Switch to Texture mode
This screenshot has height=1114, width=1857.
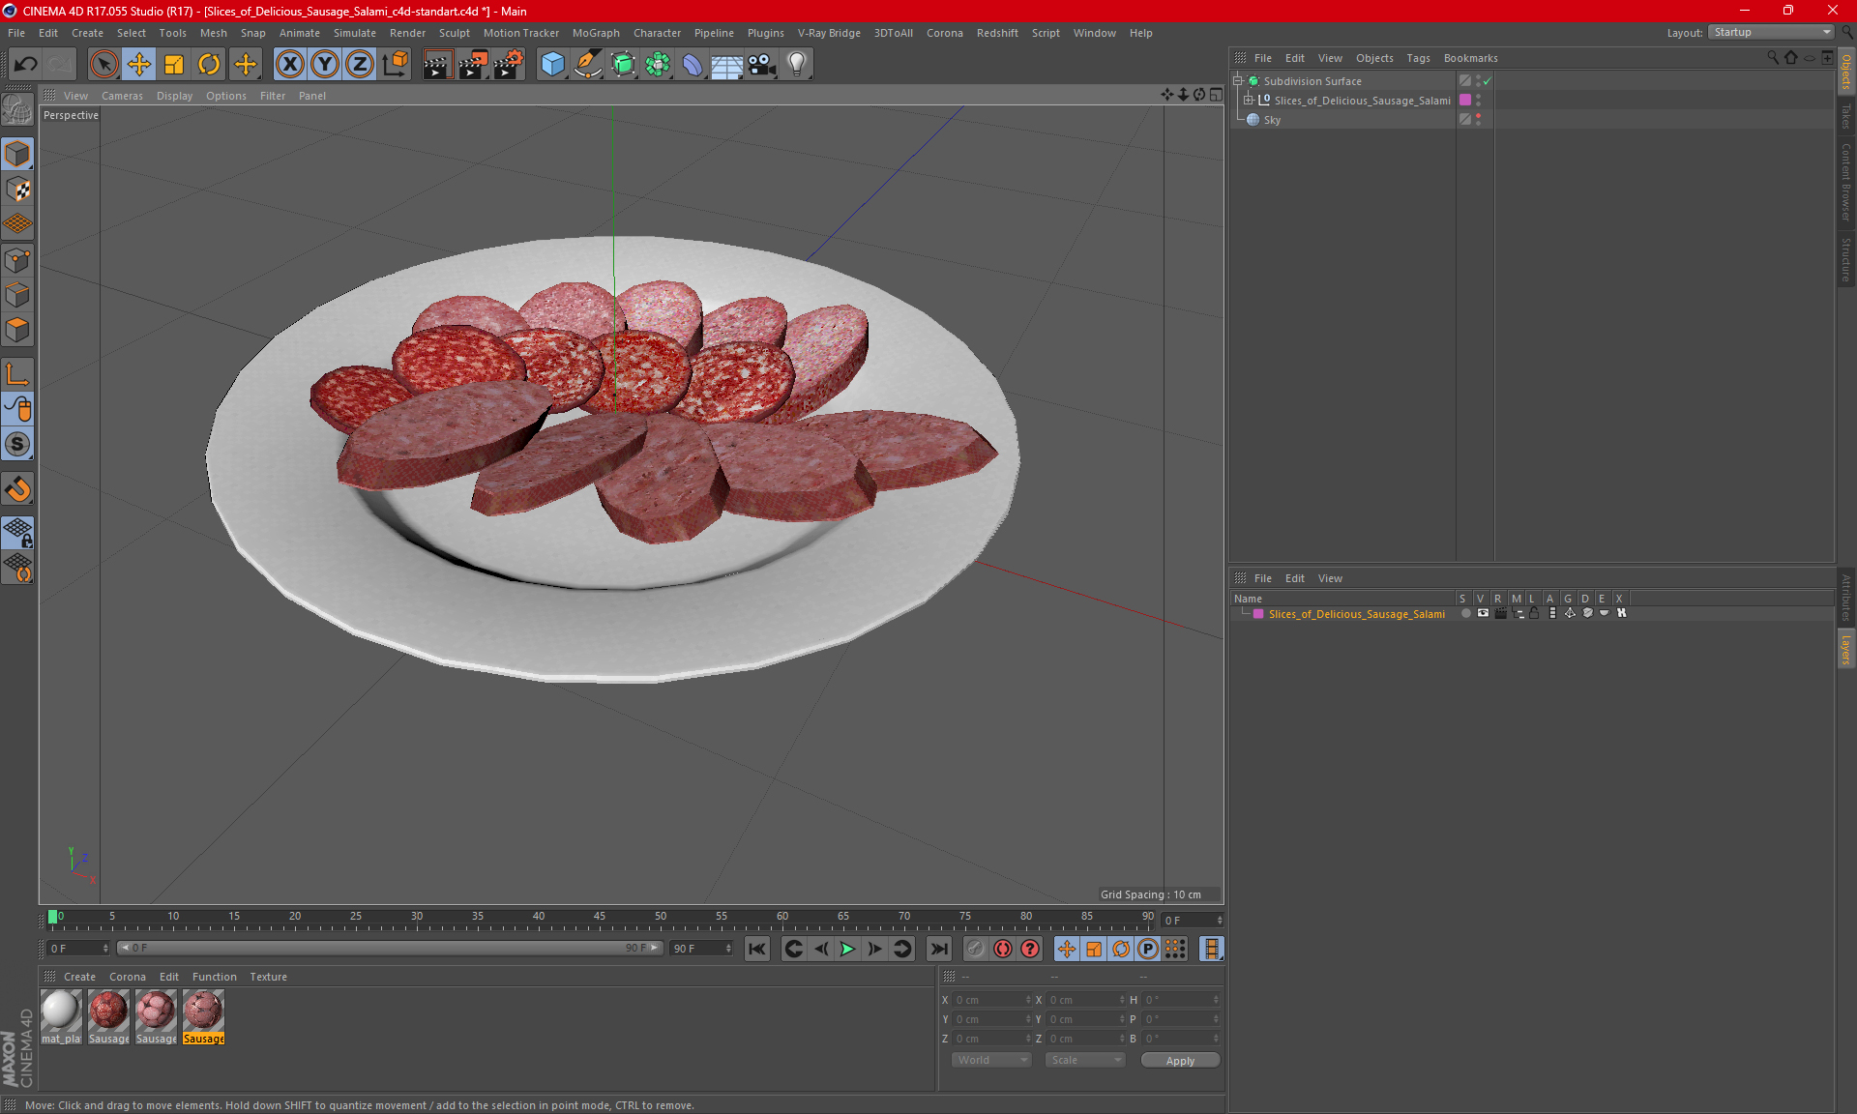coord(17,190)
